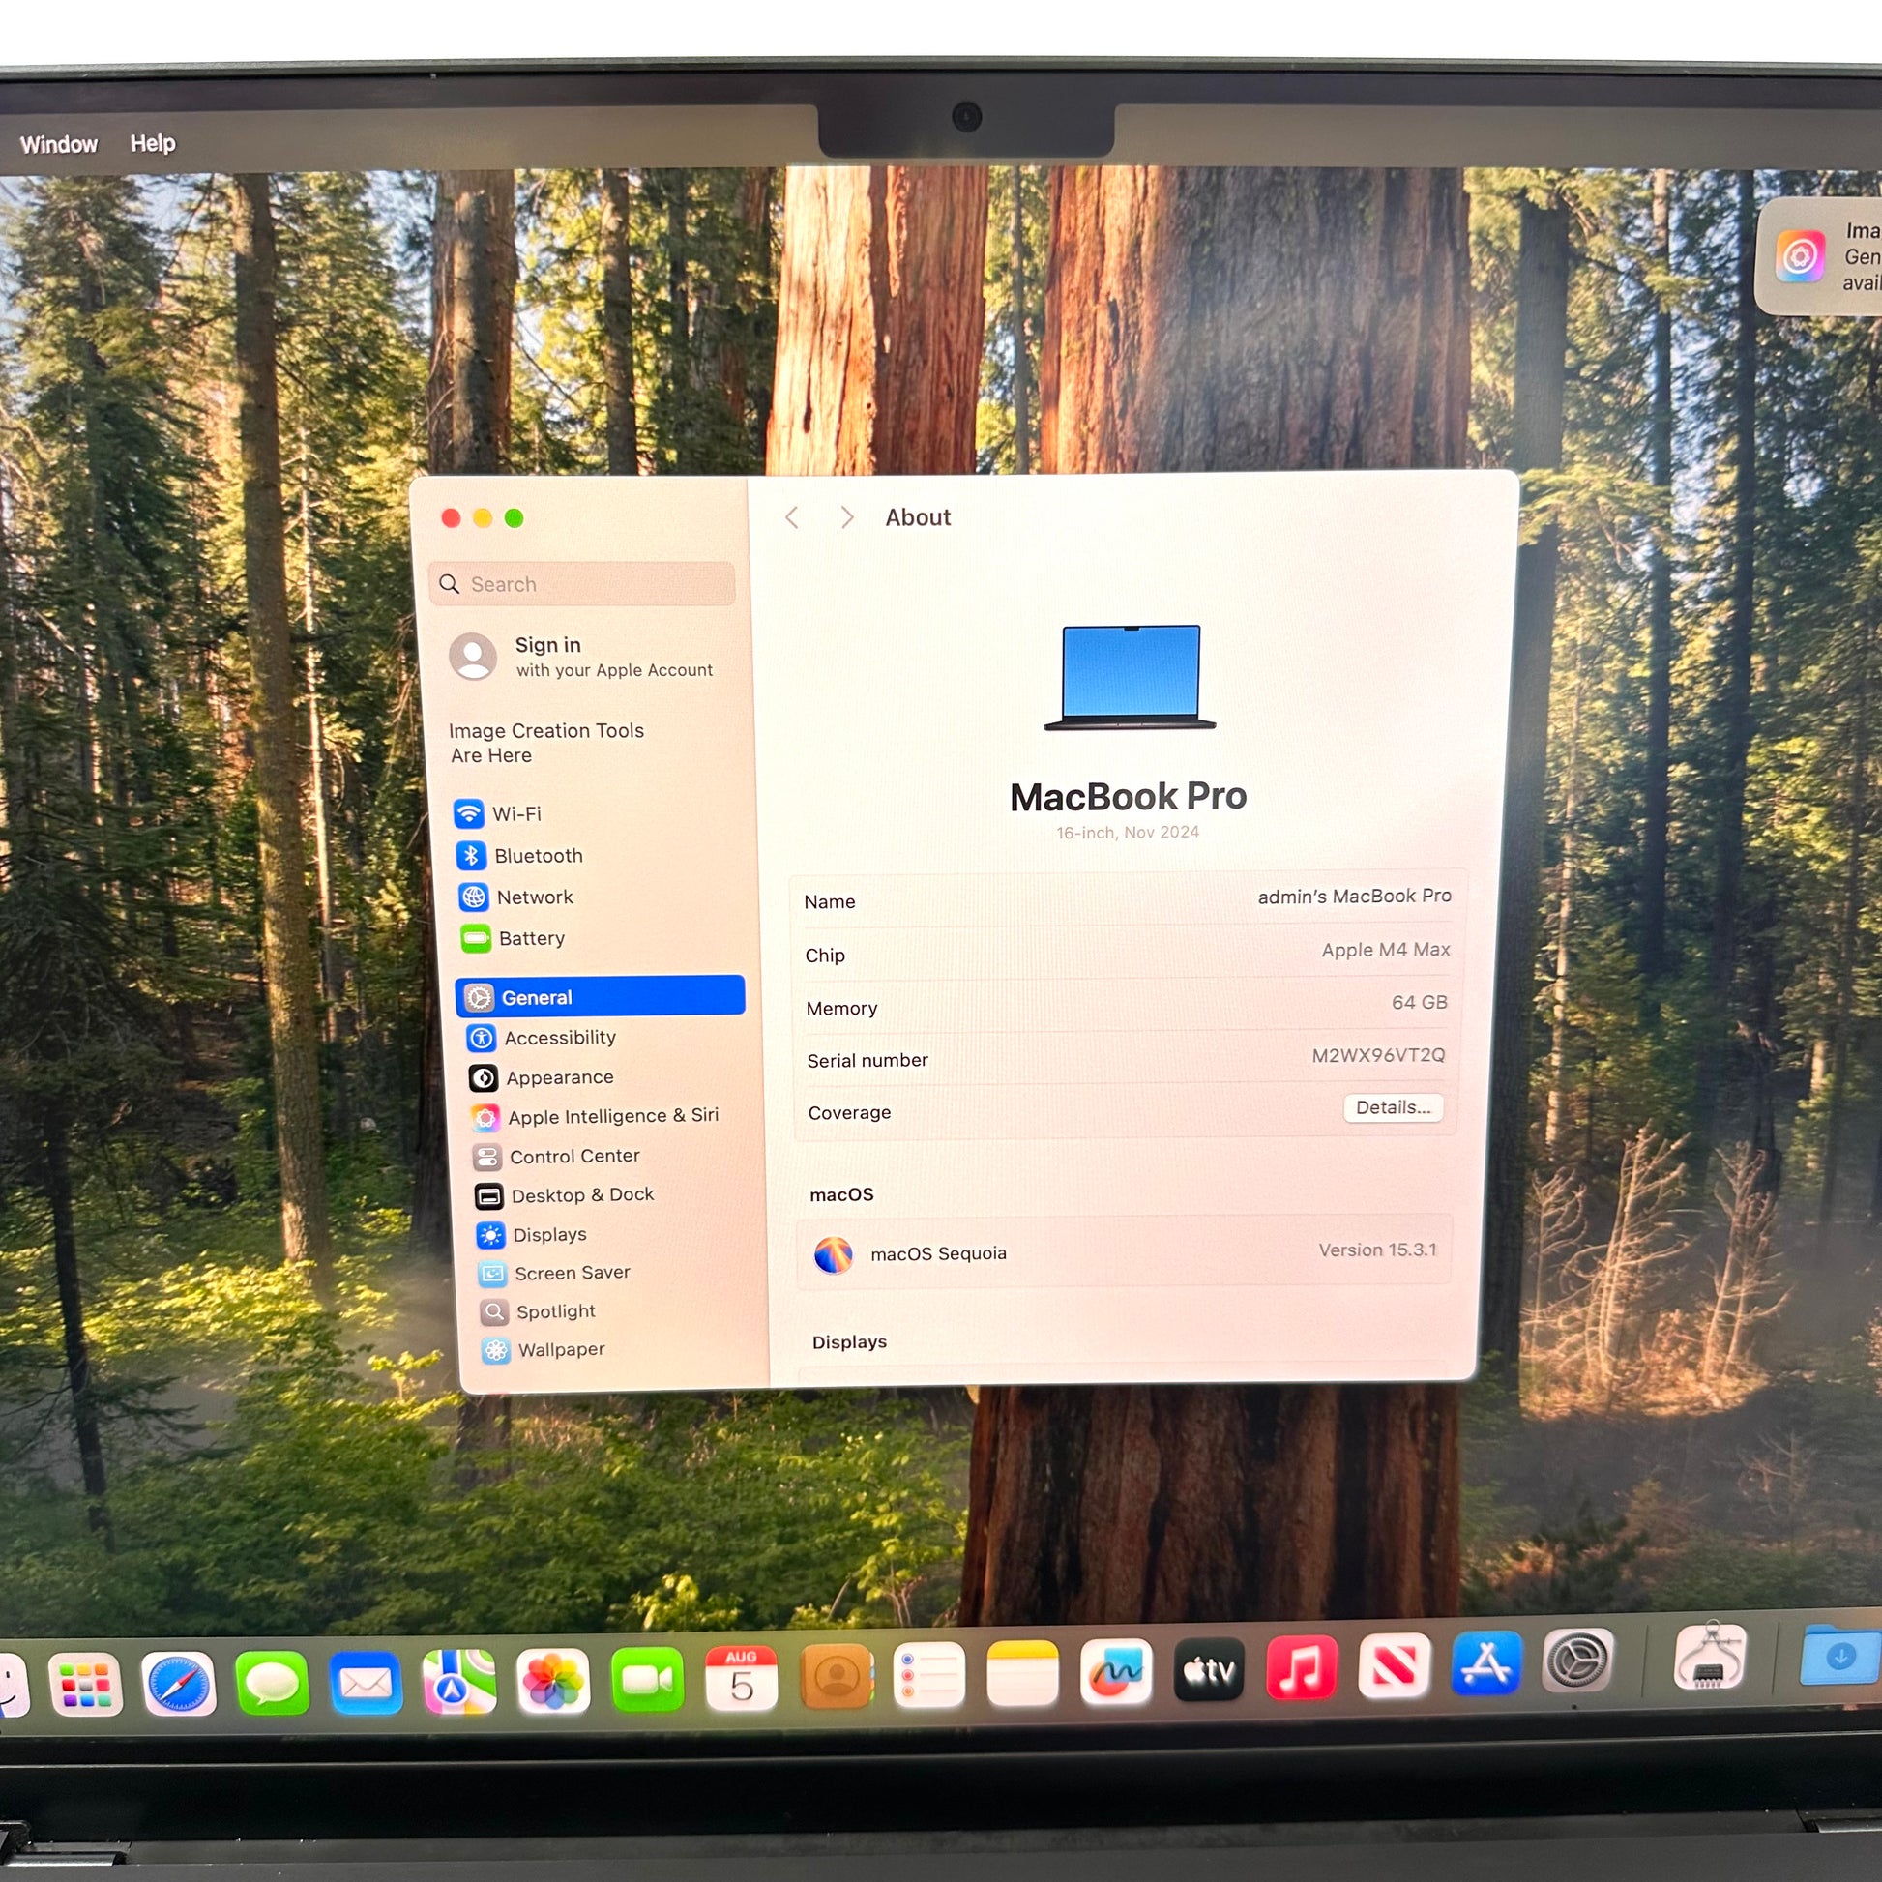Image resolution: width=1882 pixels, height=1882 pixels.
Task: Click the Details... coverage button
Action: pyautogui.click(x=1393, y=1107)
